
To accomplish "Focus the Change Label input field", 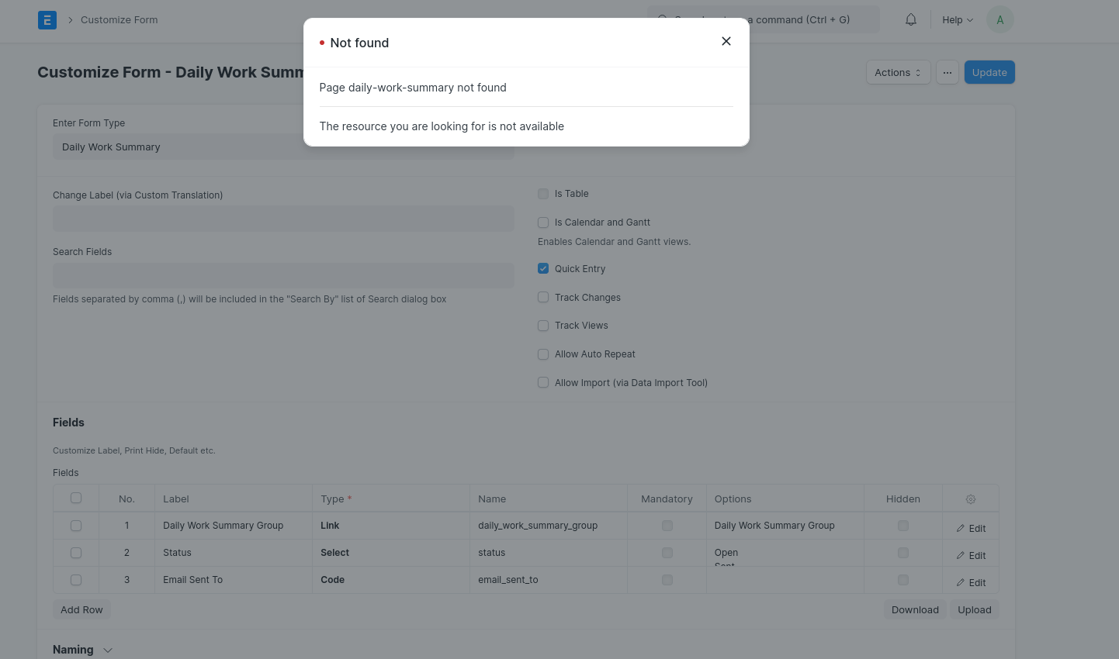I will [x=283, y=219].
